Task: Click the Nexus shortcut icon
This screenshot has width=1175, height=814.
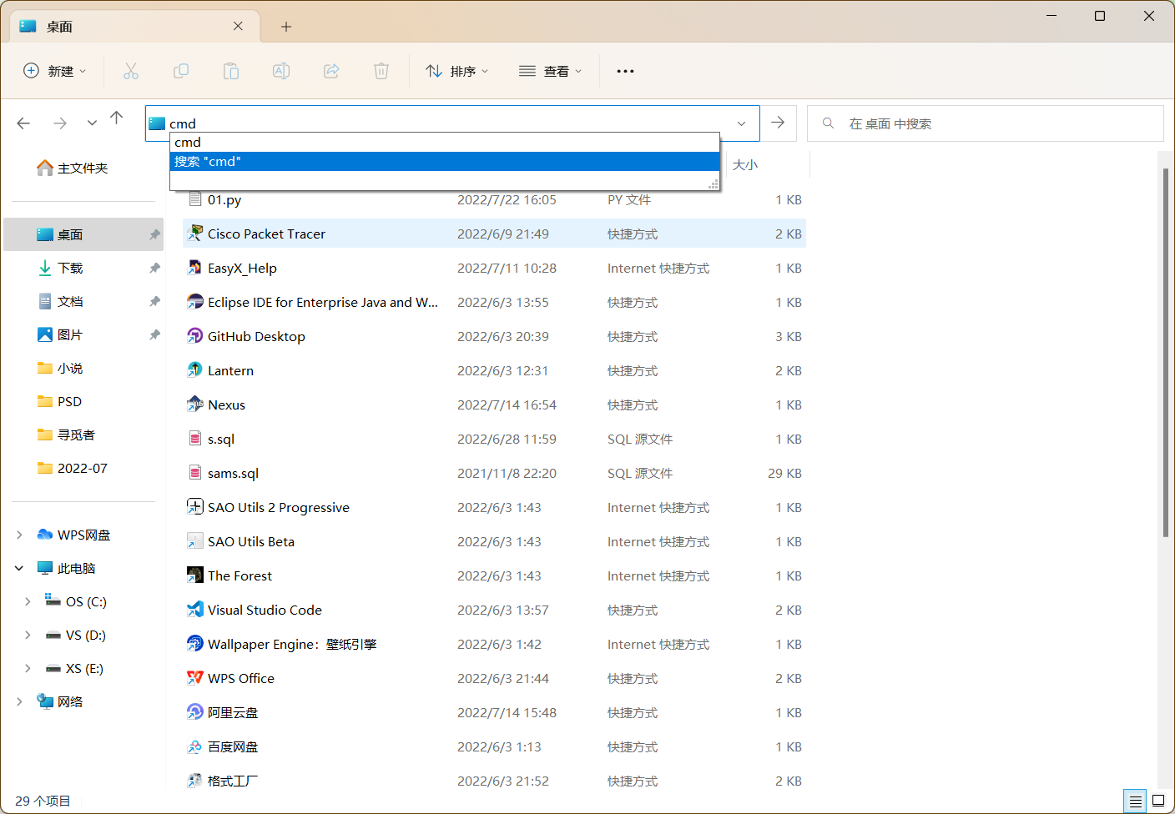Action: click(x=194, y=404)
